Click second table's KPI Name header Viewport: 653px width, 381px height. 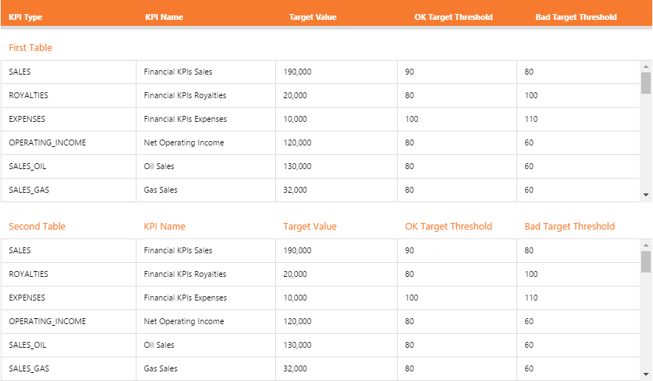click(x=165, y=227)
